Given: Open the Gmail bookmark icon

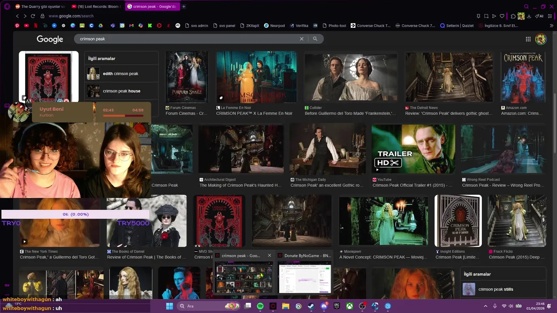Looking at the screenshot, I should tap(131, 26).
